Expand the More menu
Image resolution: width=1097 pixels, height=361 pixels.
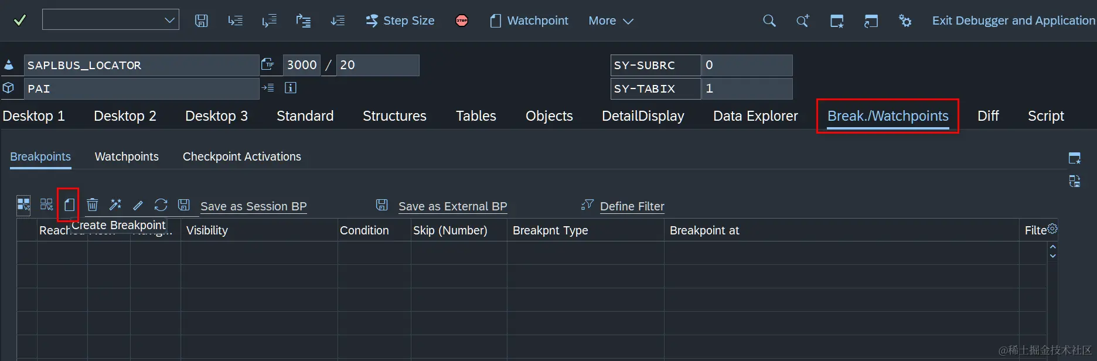click(611, 21)
